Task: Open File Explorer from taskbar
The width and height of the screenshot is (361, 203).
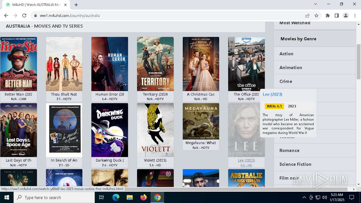Action: point(130,197)
